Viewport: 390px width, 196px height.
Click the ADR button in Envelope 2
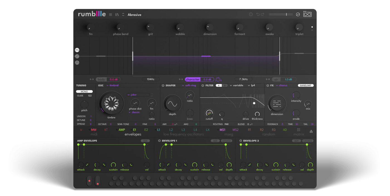(296, 141)
